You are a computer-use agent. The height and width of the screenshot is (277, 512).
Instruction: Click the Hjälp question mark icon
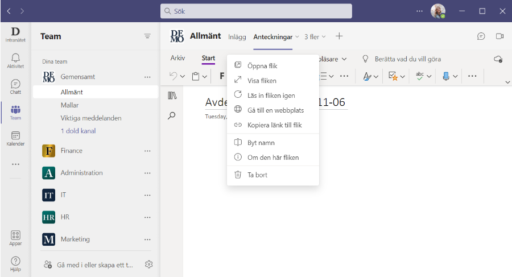(15, 263)
